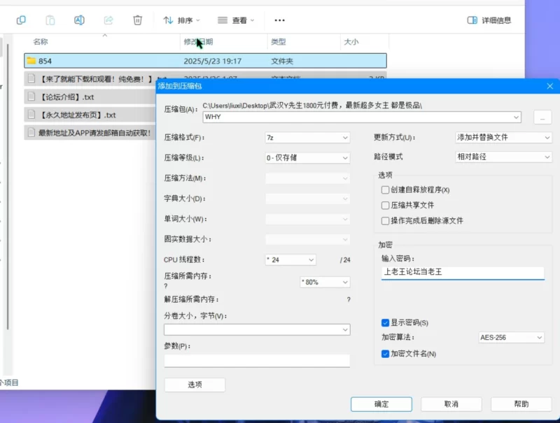Click the 【永久地址发布页】.txt file icon
The image size is (560, 423).
pos(31,115)
